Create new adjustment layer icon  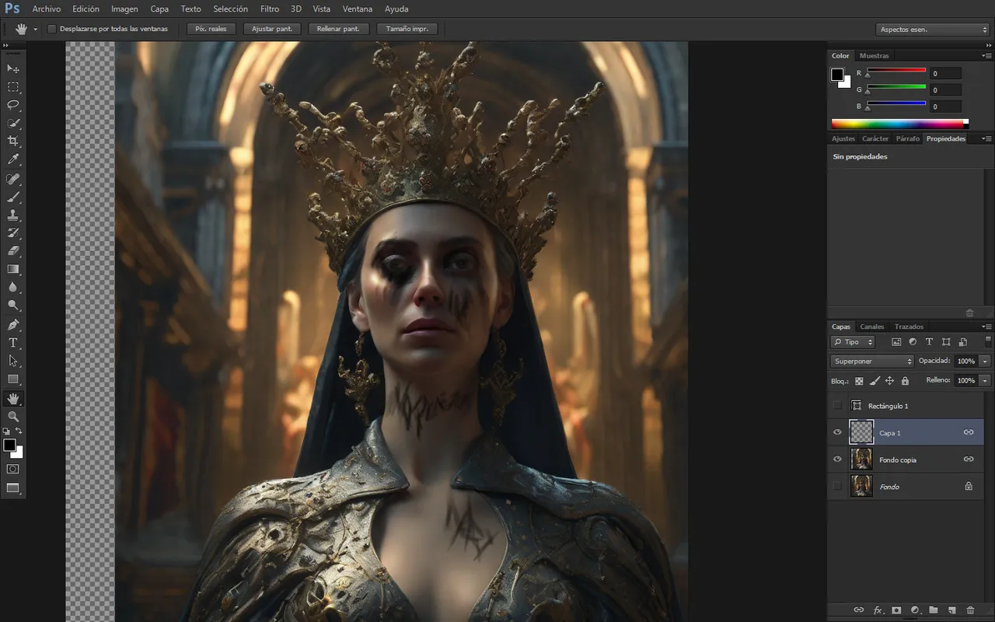(x=915, y=610)
